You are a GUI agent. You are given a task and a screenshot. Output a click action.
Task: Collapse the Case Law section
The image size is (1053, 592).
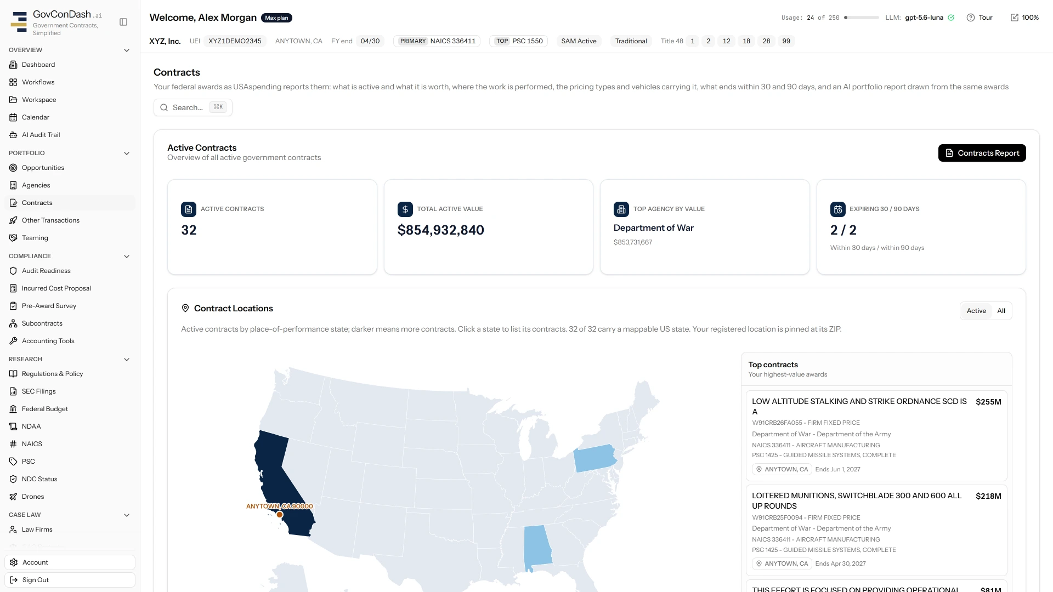(127, 515)
